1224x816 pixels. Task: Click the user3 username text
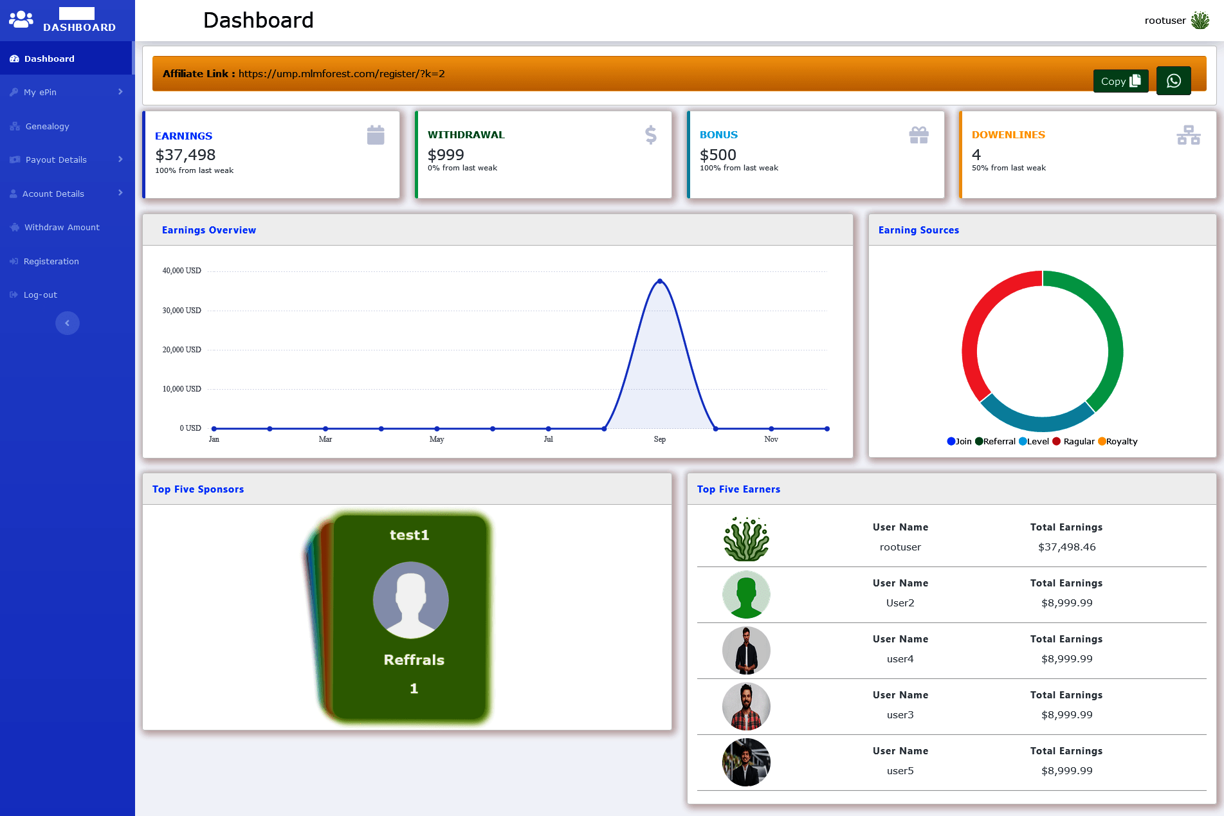coord(900,715)
